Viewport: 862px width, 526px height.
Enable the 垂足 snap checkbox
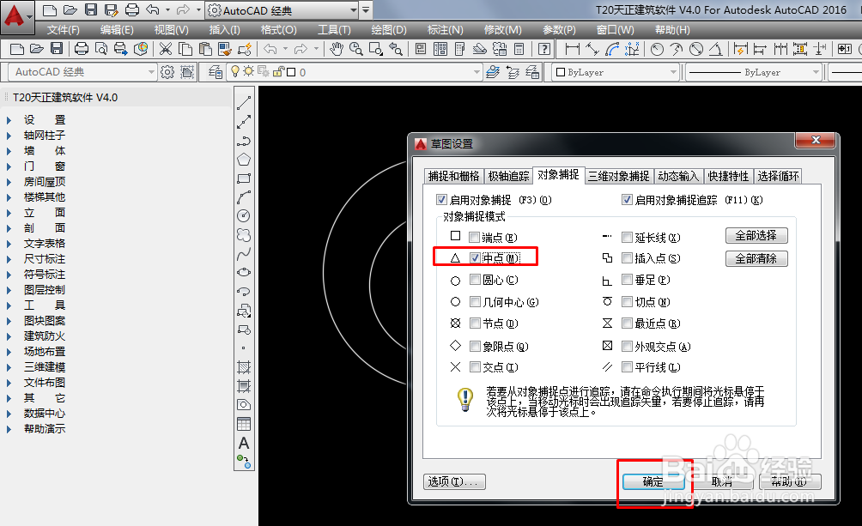[x=627, y=279]
